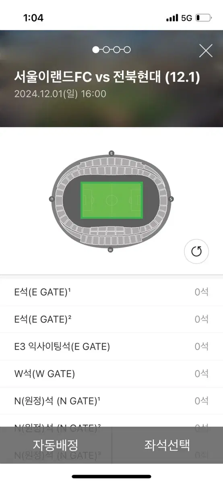Choose E석(E GATE)² seat section row
This screenshot has width=223, height=484.
click(x=111, y=319)
